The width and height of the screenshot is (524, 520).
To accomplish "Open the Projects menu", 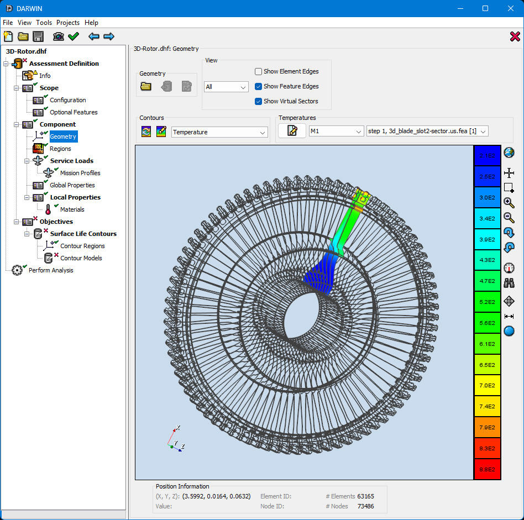I will 67,23.
